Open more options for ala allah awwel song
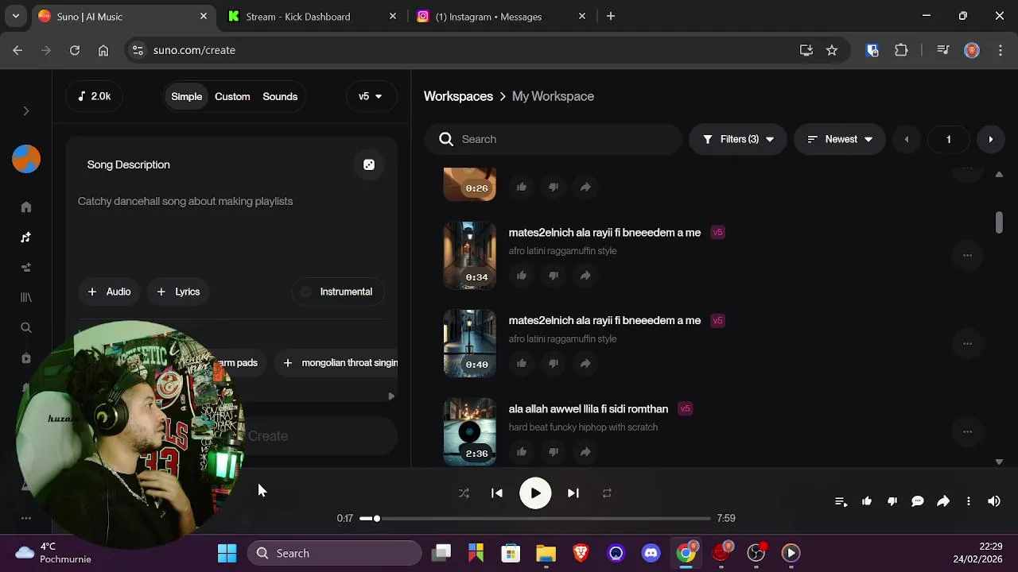The height and width of the screenshot is (572, 1018). [x=967, y=432]
